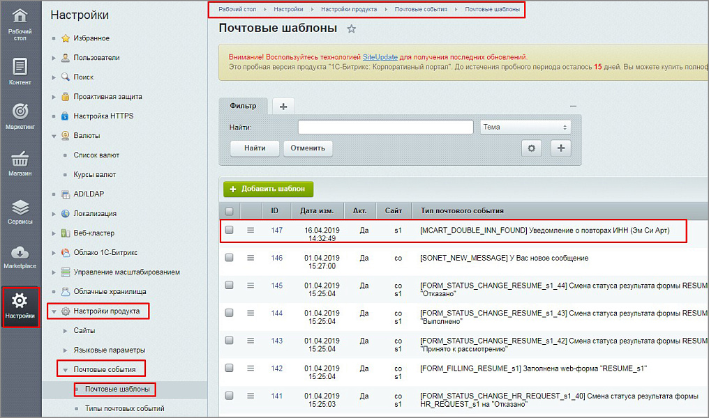
Task: Check the box for template 147
Action: 229,231
